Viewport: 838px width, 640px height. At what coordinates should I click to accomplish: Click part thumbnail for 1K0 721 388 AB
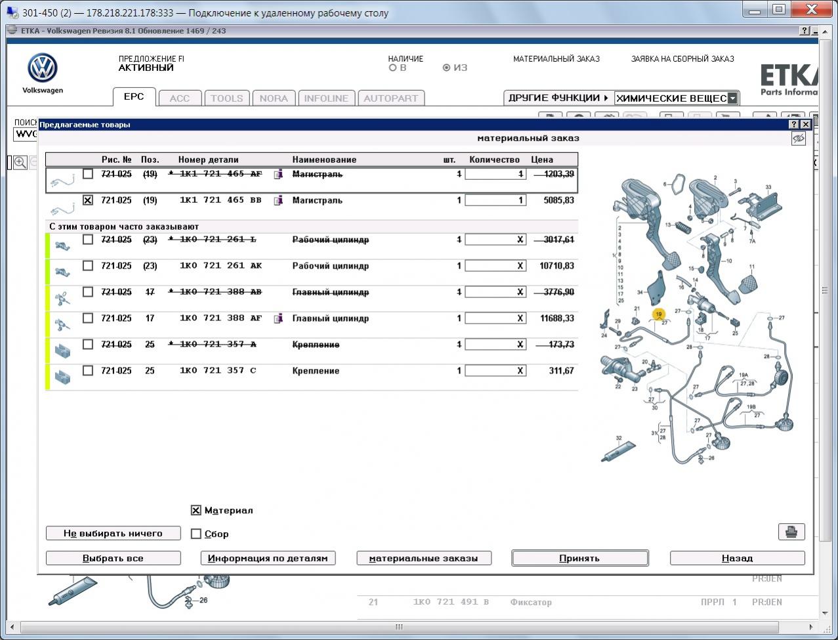(x=63, y=298)
